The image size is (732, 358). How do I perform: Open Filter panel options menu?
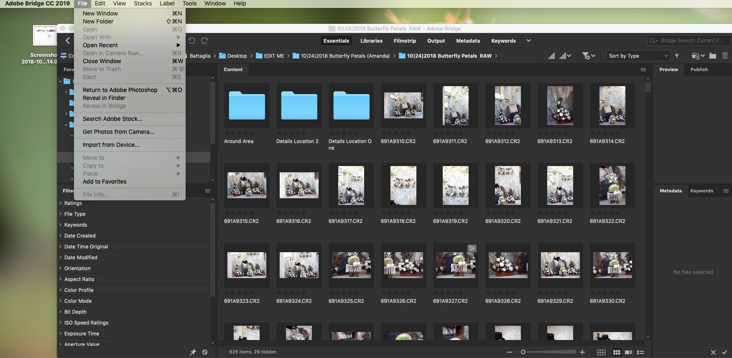click(207, 191)
